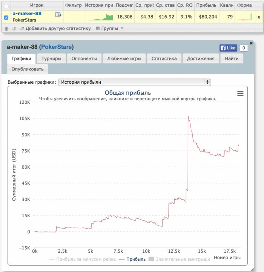Toggle Прибыль за минусом рейка legend

[82, 259]
